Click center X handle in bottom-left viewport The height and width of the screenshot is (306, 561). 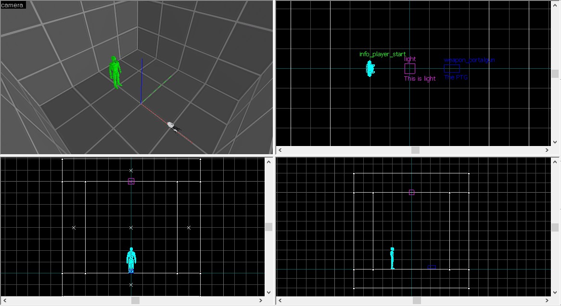131,228
